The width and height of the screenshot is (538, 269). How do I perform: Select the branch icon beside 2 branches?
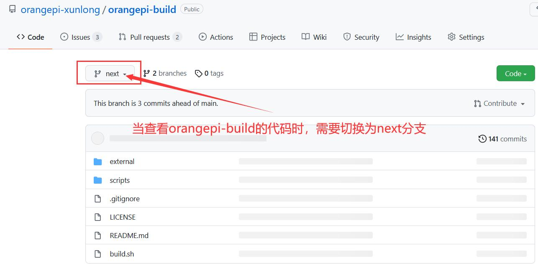tap(147, 73)
